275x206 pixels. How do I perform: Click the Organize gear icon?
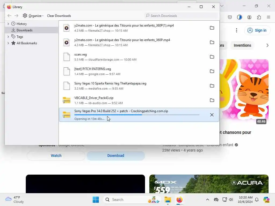point(25,16)
